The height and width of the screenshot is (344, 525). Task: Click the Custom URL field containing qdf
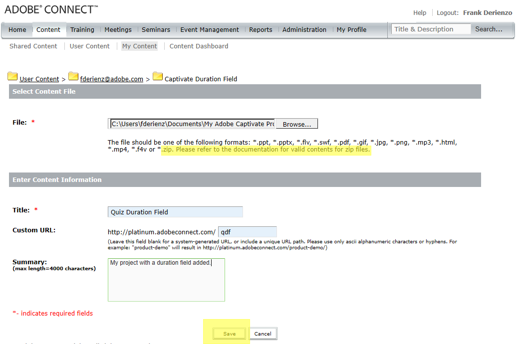248,232
